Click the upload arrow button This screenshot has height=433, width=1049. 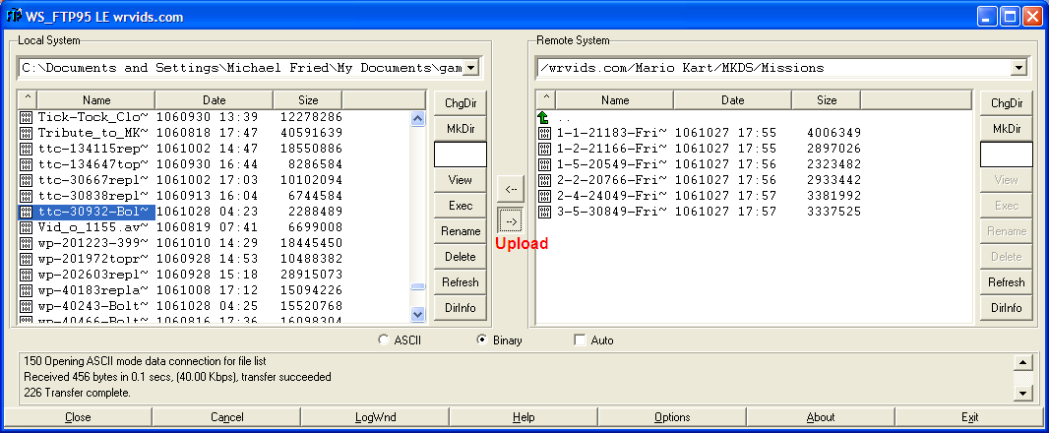(x=510, y=218)
